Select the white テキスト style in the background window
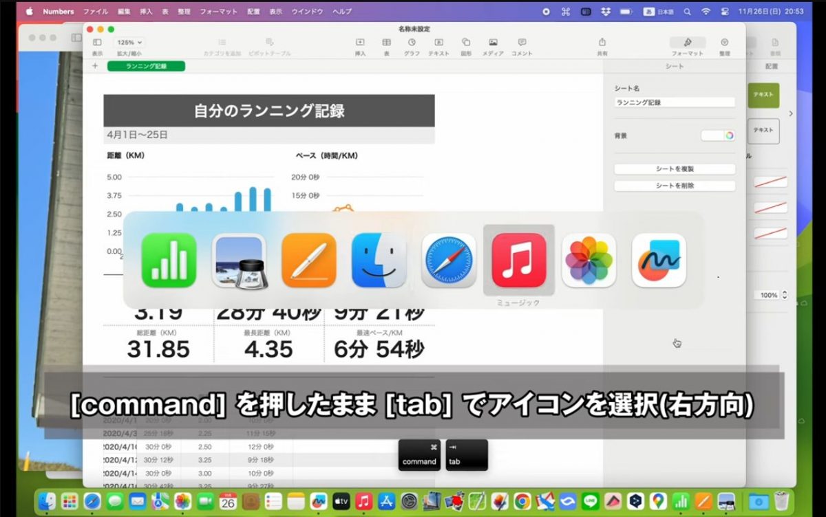 pos(763,131)
